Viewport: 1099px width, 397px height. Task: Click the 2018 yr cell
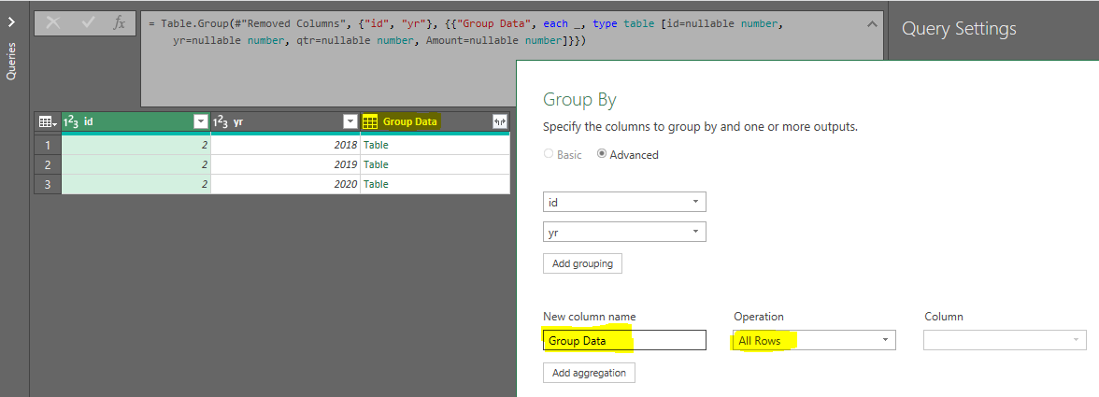tap(285, 145)
